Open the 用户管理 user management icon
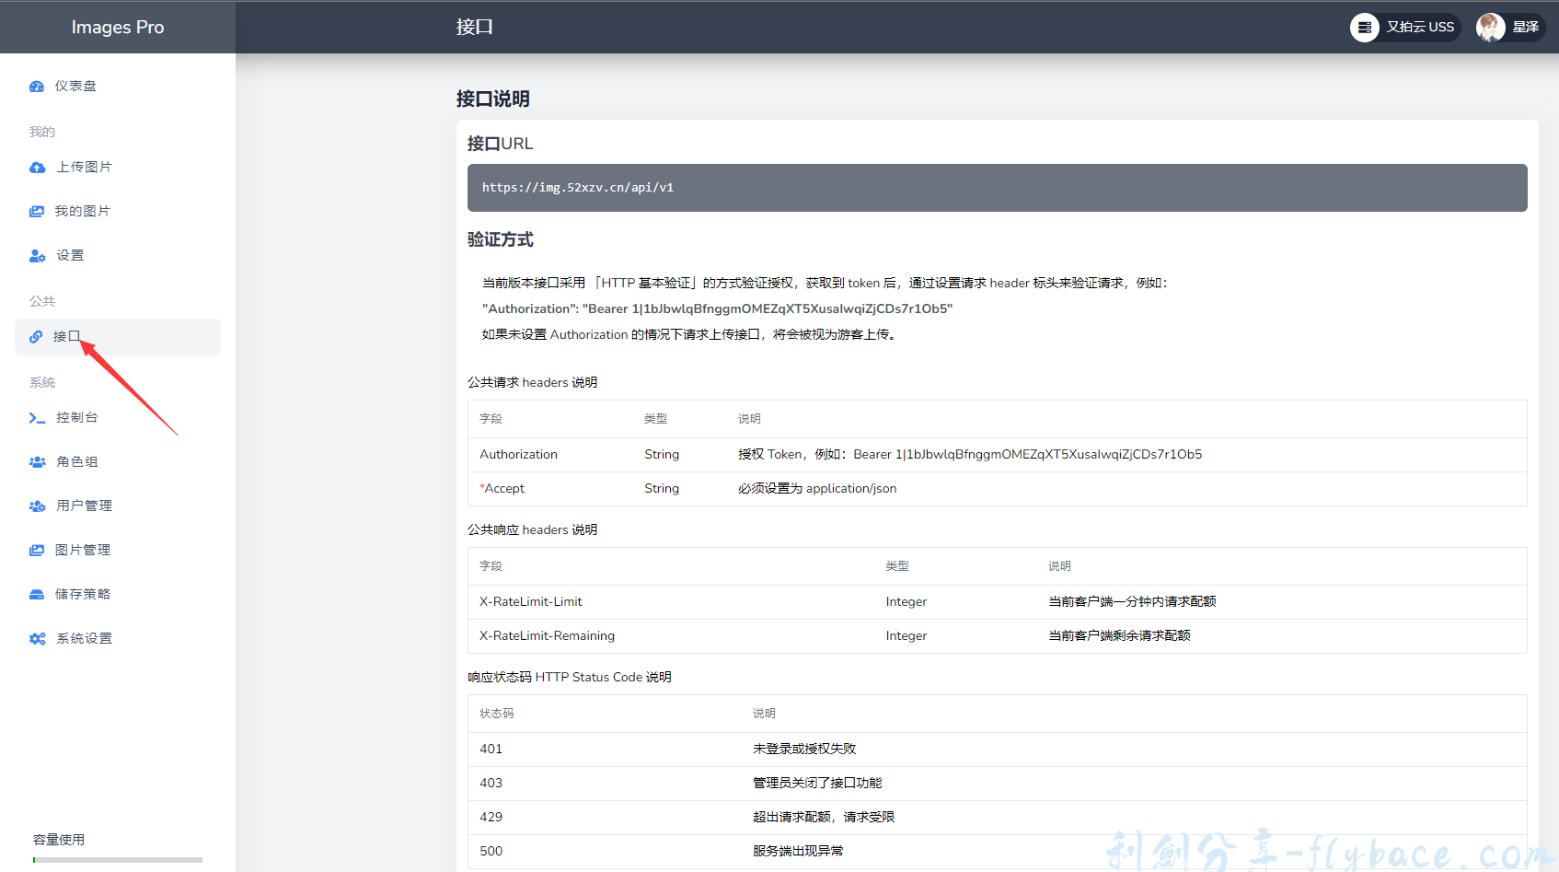This screenshot has height=872, width=1559. (37, 506)
